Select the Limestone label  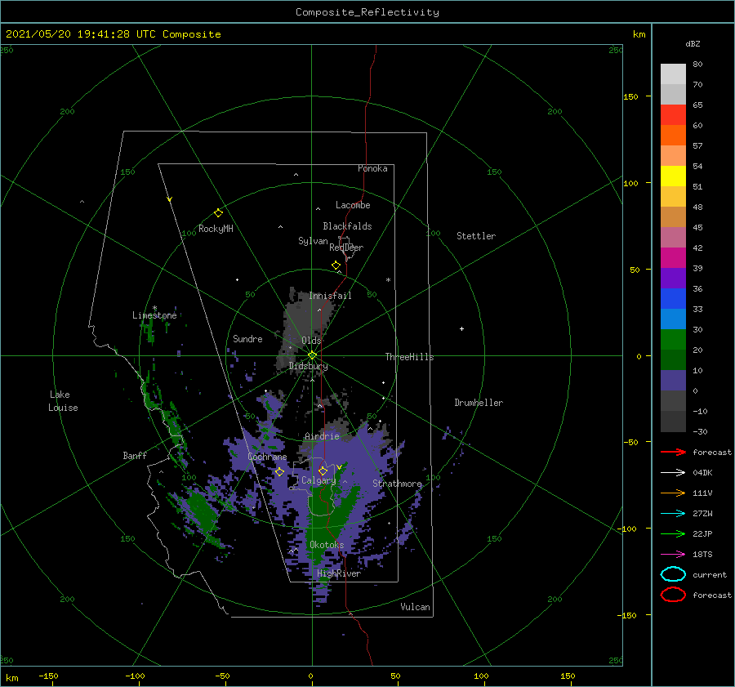[x=154, y=315]
